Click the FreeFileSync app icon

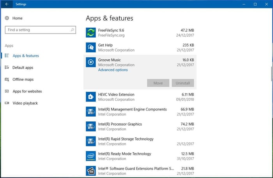pos(90,32)
